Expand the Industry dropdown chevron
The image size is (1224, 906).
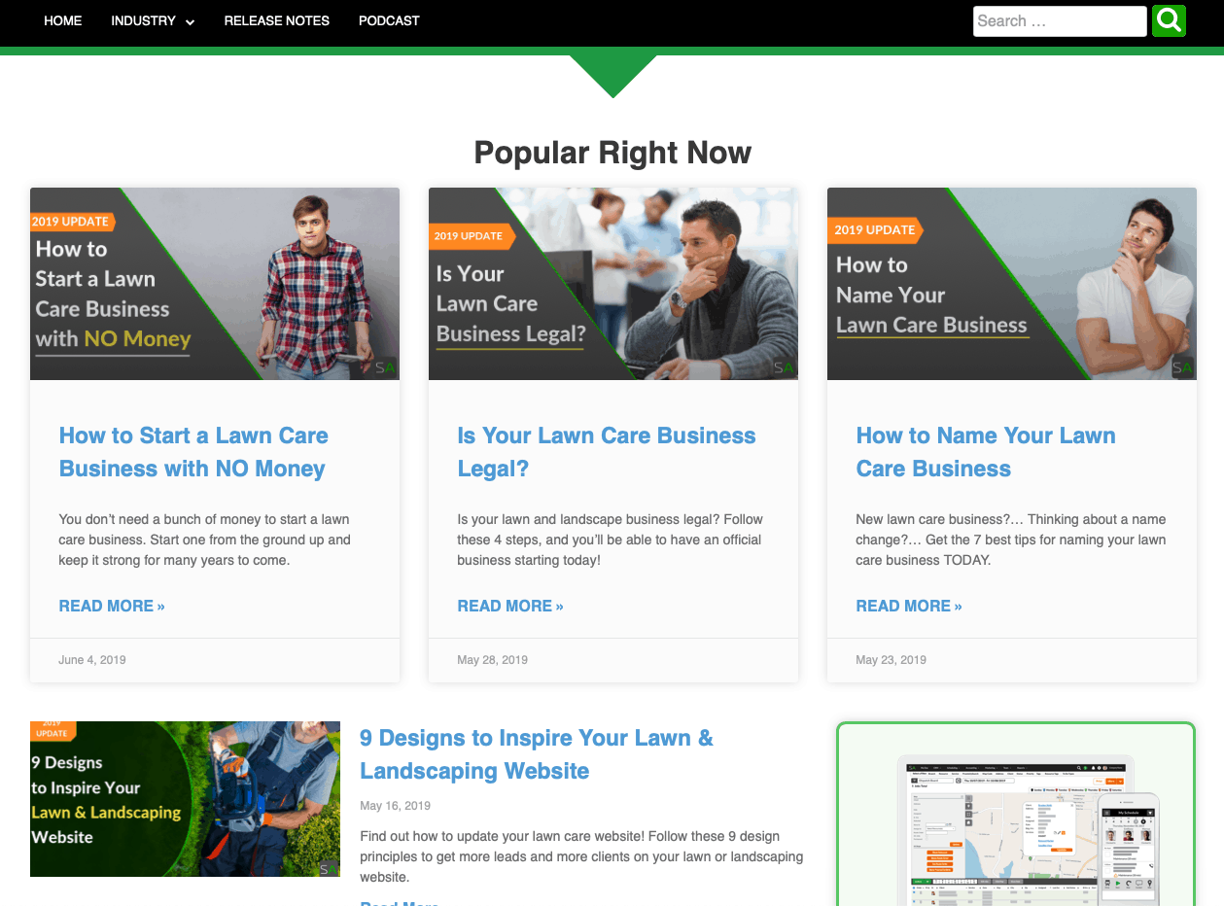pyautogui.click(x=190, y=22)
